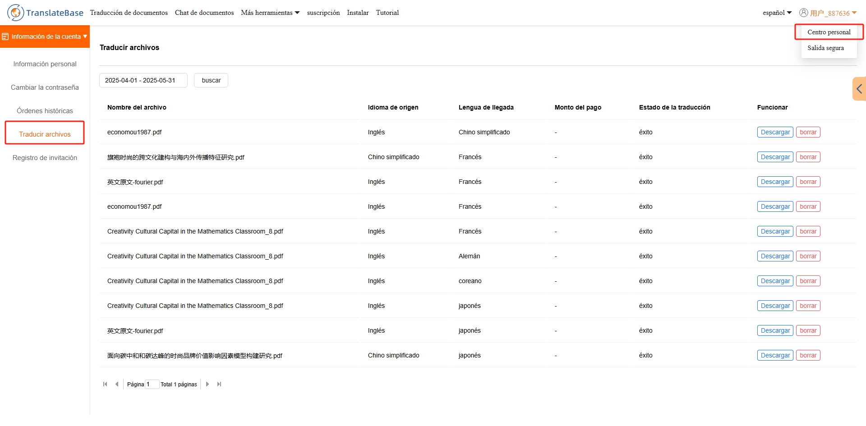The height and width of the screenshot is (426, 866).
Task: Click the orange side panel collapse arrow
Action: pyautogui.click(x=859, y=89)
